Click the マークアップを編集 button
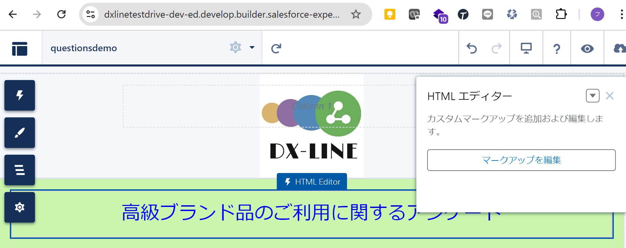626x248 pixels. coord(521,160)
